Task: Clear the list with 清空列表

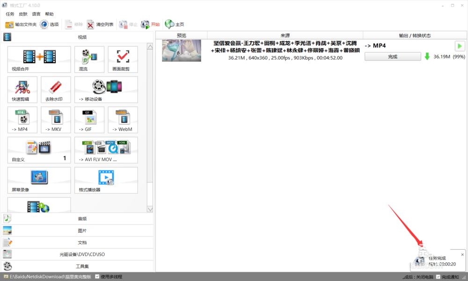Action: point(100,24)
